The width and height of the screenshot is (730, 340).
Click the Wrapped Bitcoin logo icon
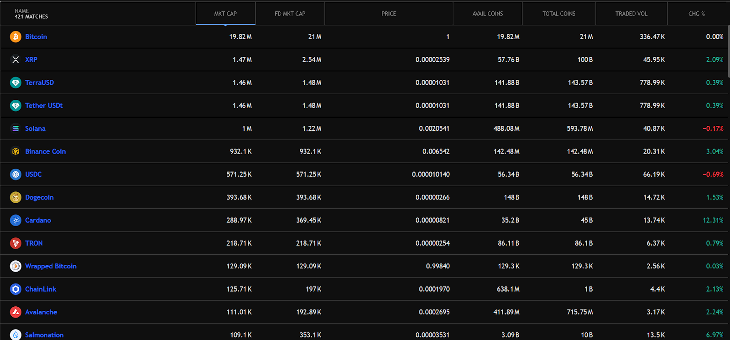coord(16,266)
